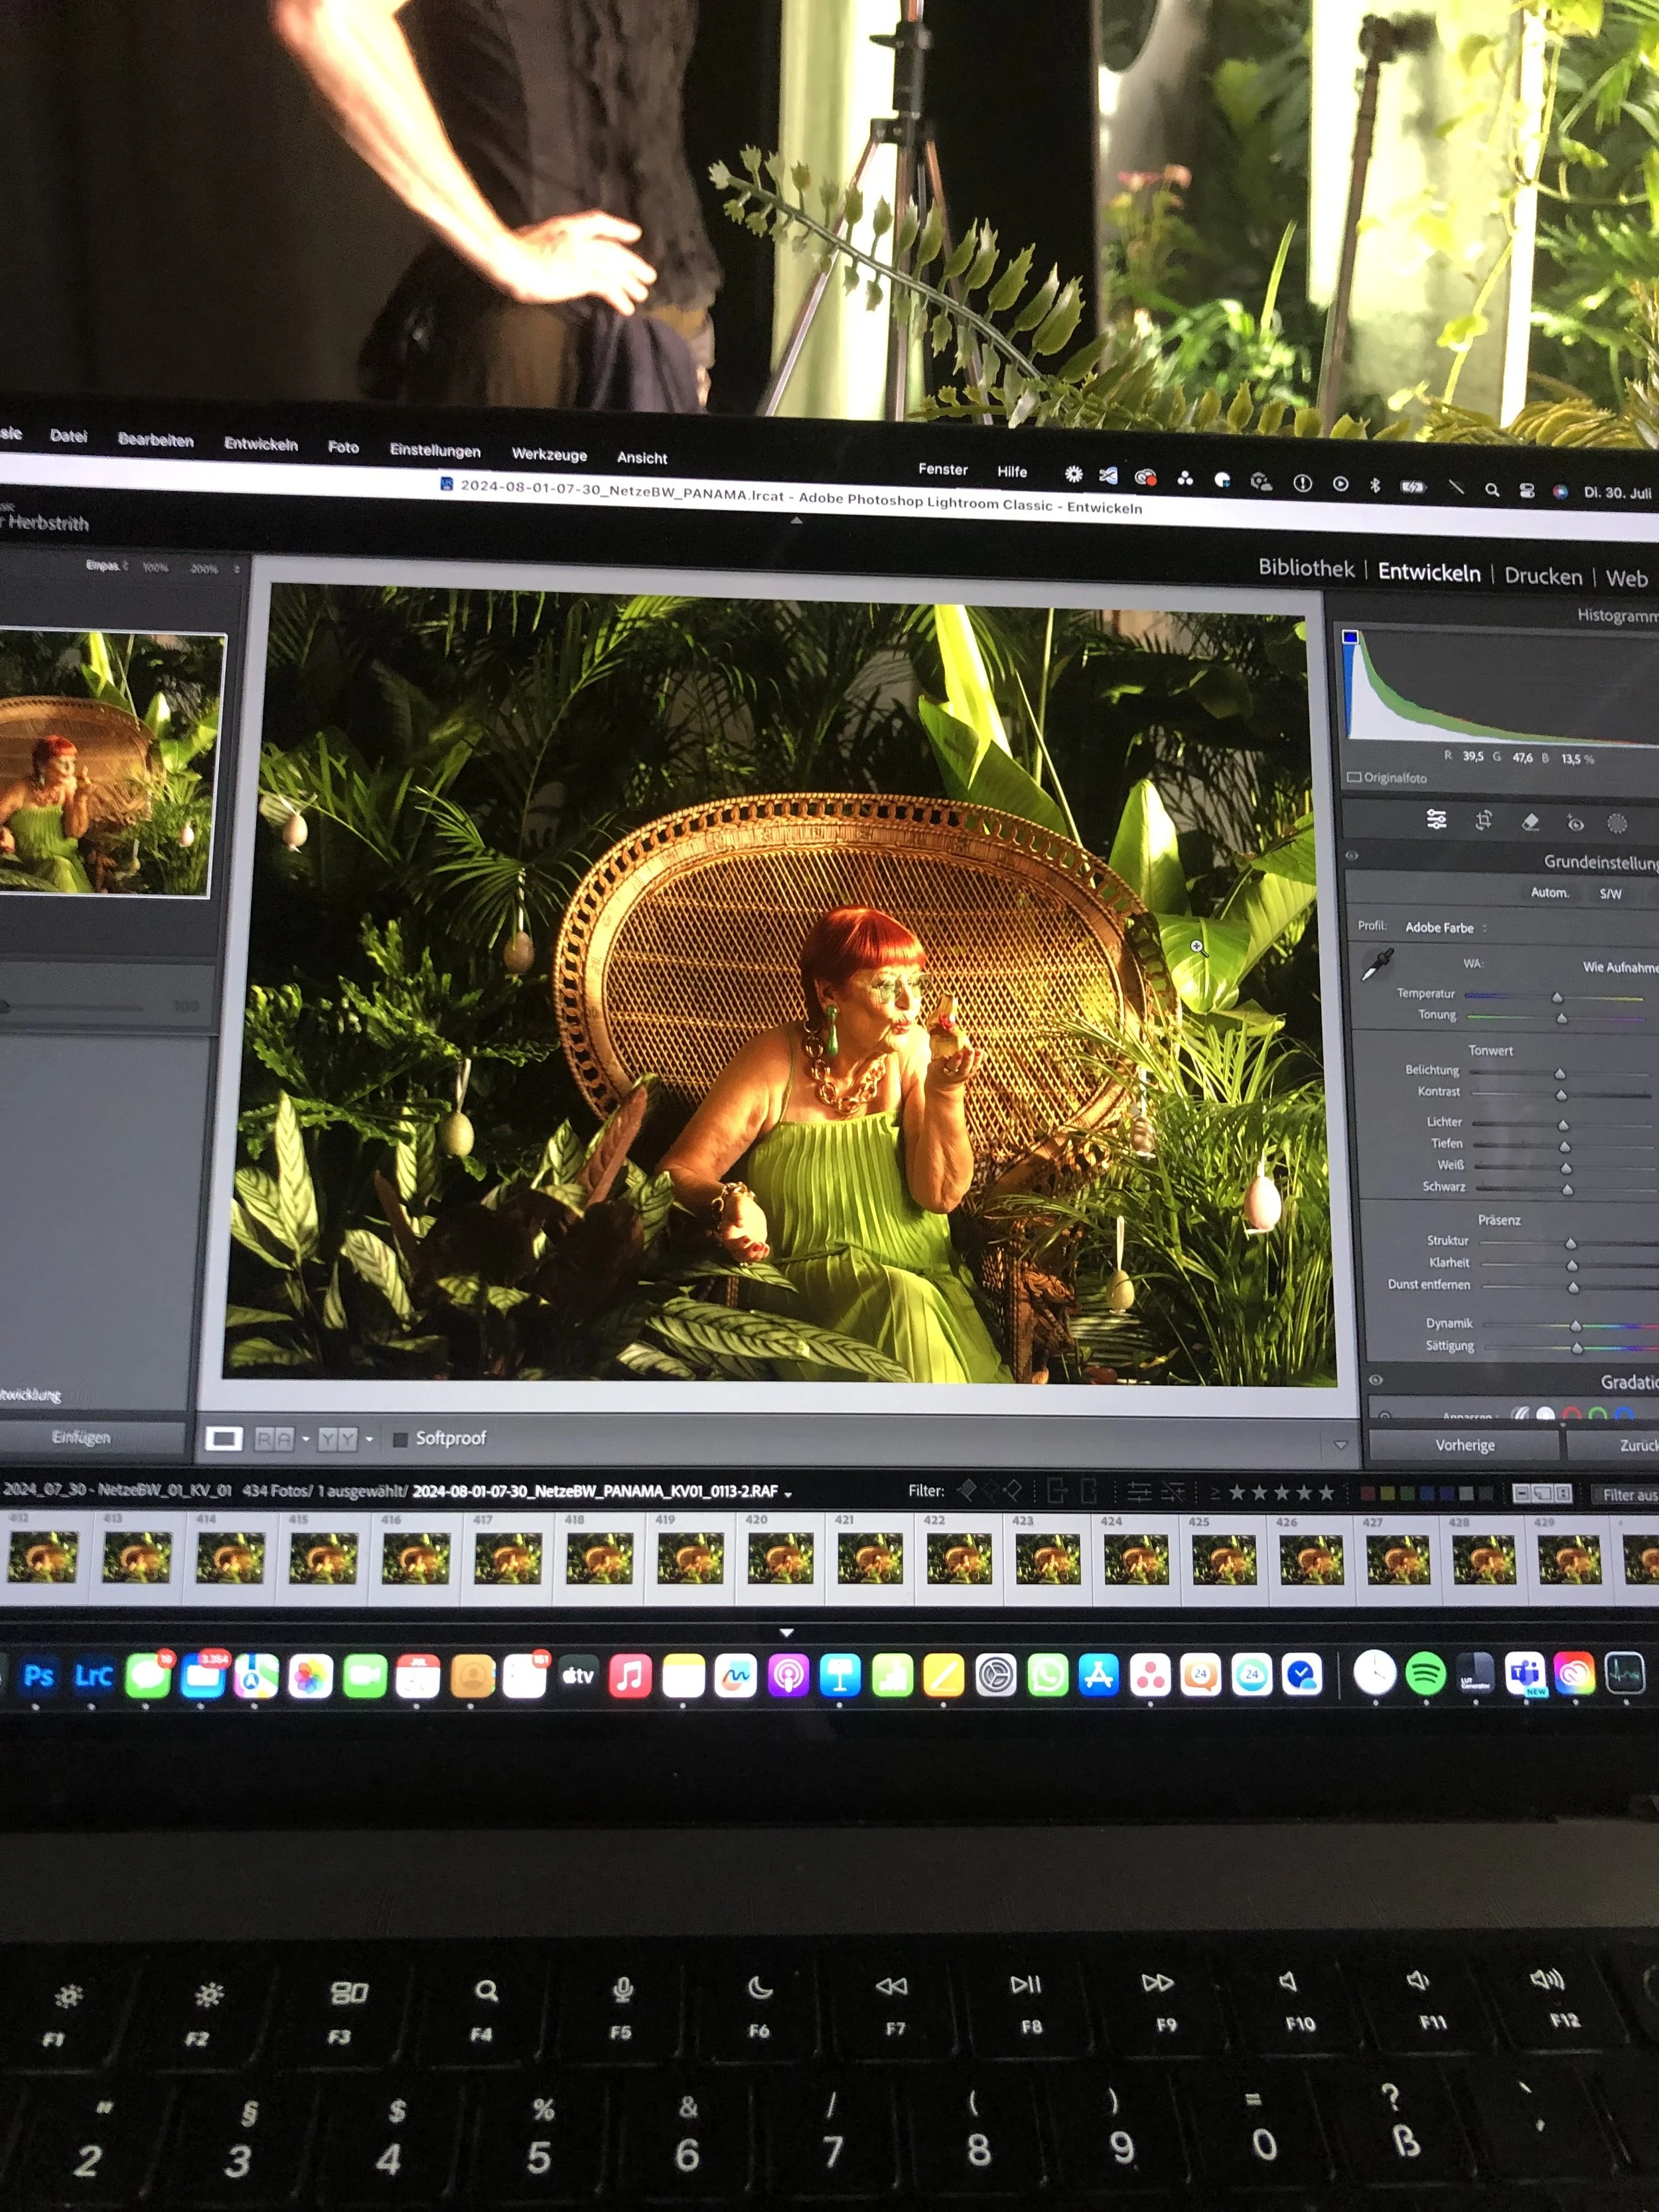Enable the Softproof checkbox
This screenshot has width=1659, height=2212.
click(400, 1440)
